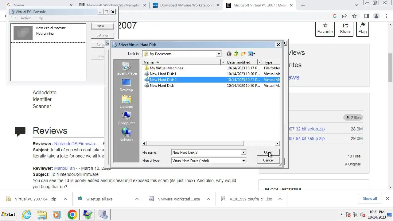Sort by Name column header
The width and height of the screenshot is (393, 221).
(182, 62)
